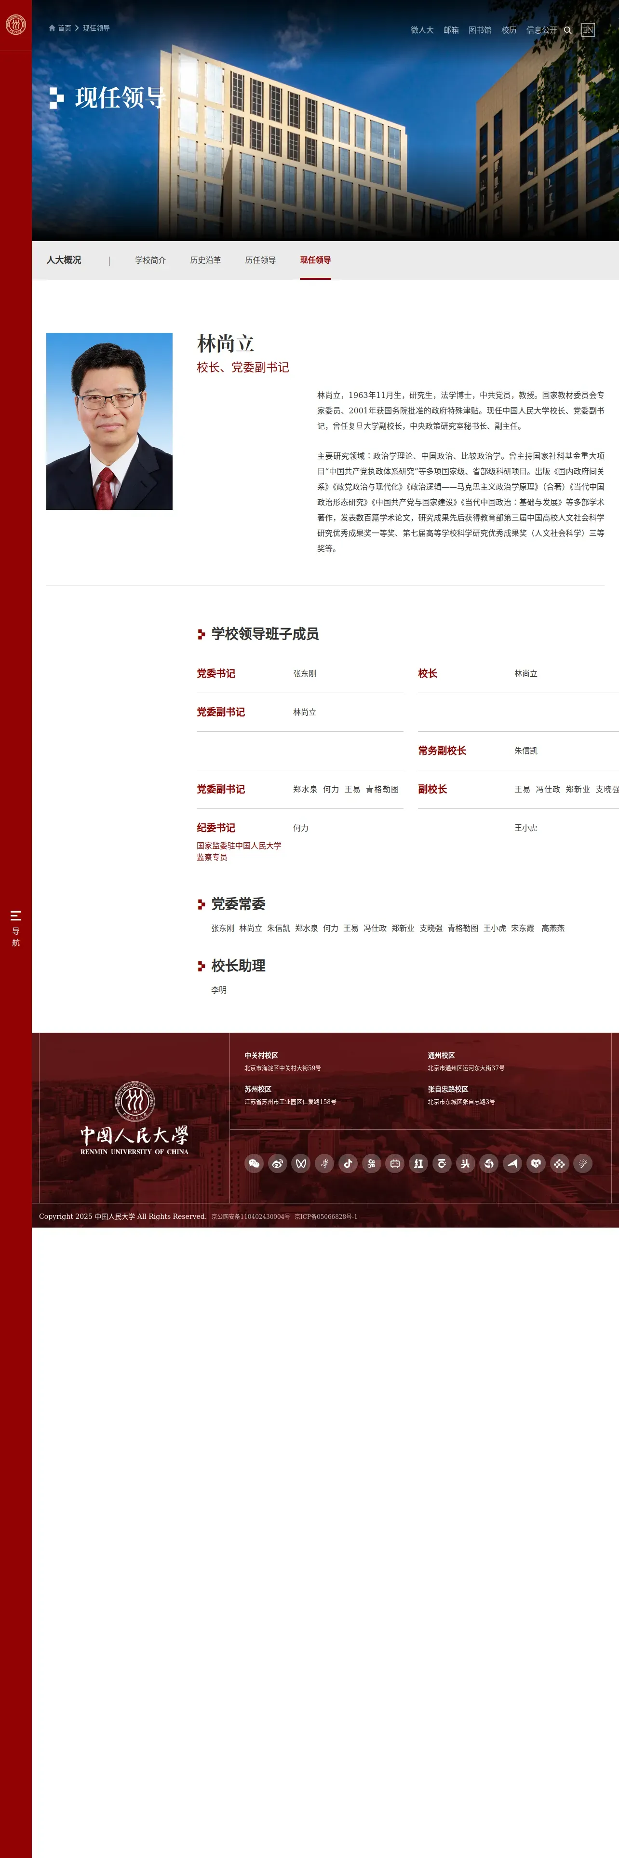This screenshot has width=619, height=1858.
Task: Open the 京ICP备05066828号-1 link
Action: point(326,1217)
